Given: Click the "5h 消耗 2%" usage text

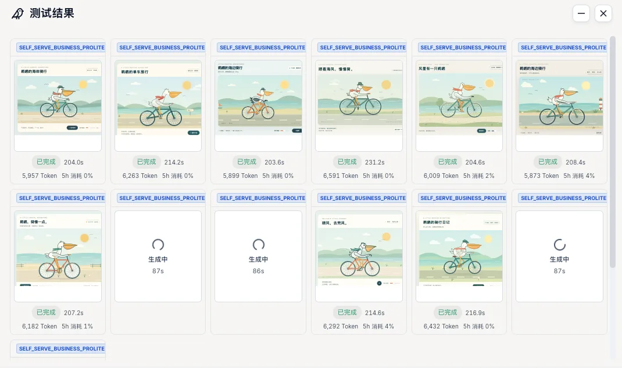Looking at the screenshot, I should pos(479,176).
